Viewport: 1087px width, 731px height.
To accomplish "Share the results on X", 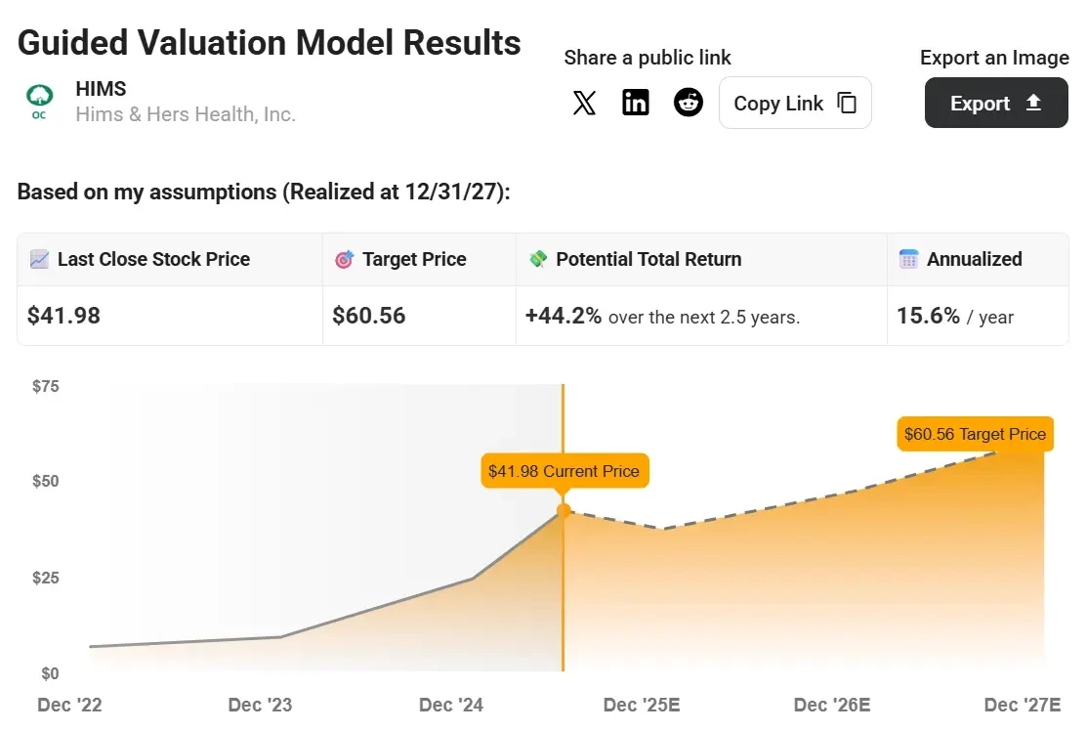I will 584,103.
